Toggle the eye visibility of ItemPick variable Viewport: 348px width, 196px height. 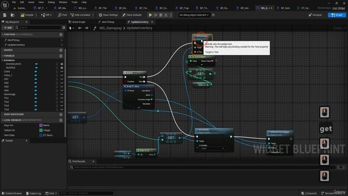pos(61,68)
